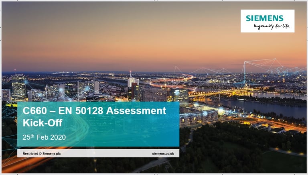This screenshot has height=175, width=308.
Task: Click the 'Kick-Off' title line
Action: pos(43,123)
